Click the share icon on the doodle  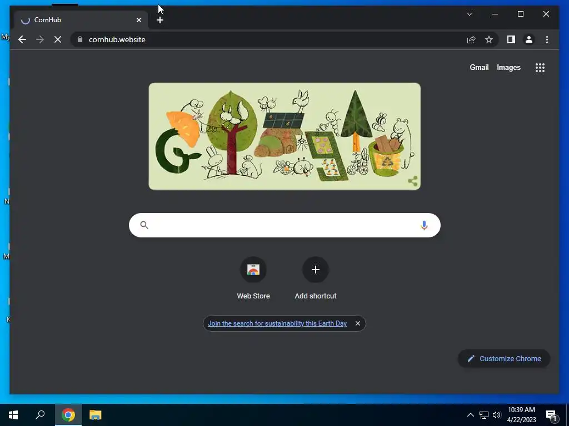[413, 181]
